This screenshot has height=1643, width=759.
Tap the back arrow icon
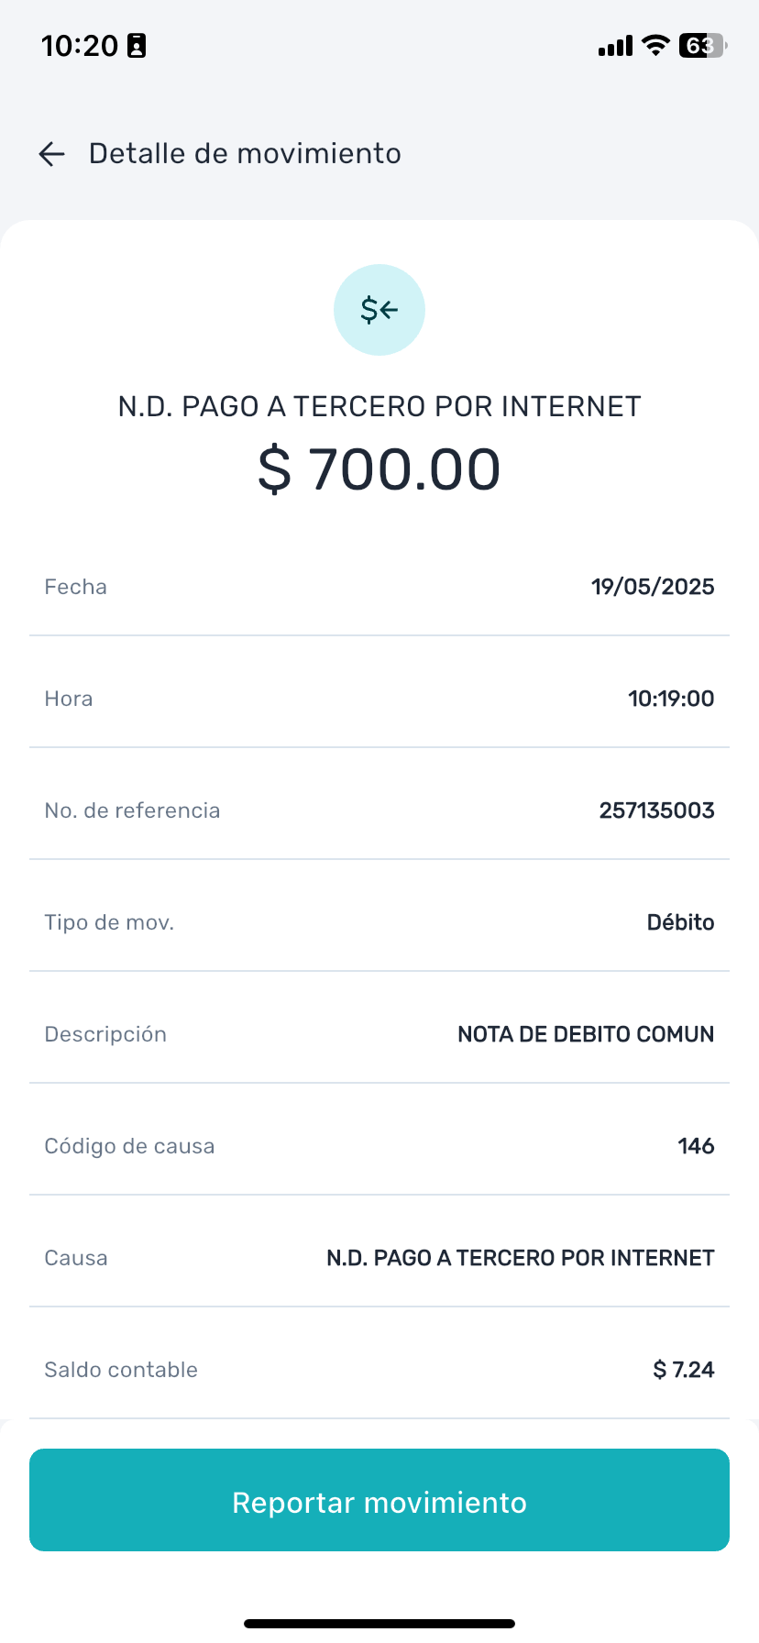[x=52, y=154]
